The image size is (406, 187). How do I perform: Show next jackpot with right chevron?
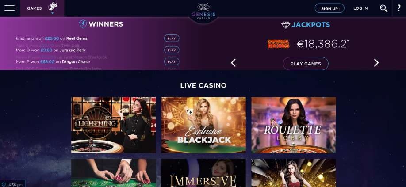(376, 63)
